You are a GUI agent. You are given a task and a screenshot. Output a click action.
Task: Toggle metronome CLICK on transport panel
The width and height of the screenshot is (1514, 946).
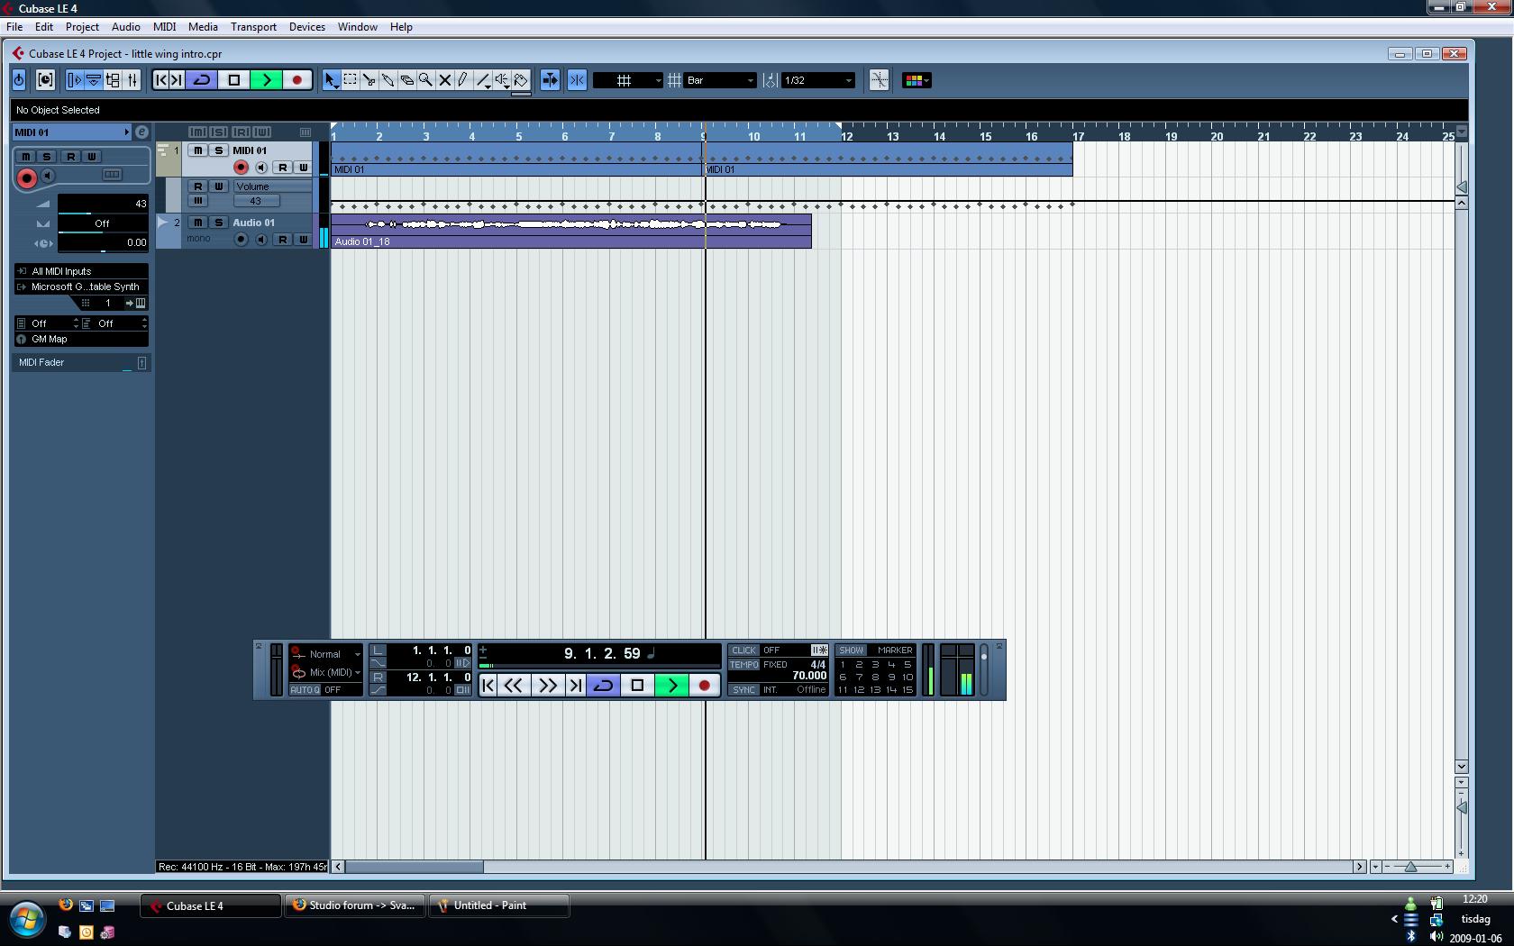click(743, 650)
